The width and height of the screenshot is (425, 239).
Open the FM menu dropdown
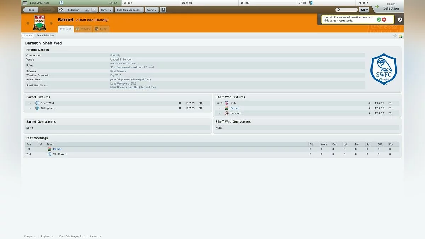click(x=364, y=10)
